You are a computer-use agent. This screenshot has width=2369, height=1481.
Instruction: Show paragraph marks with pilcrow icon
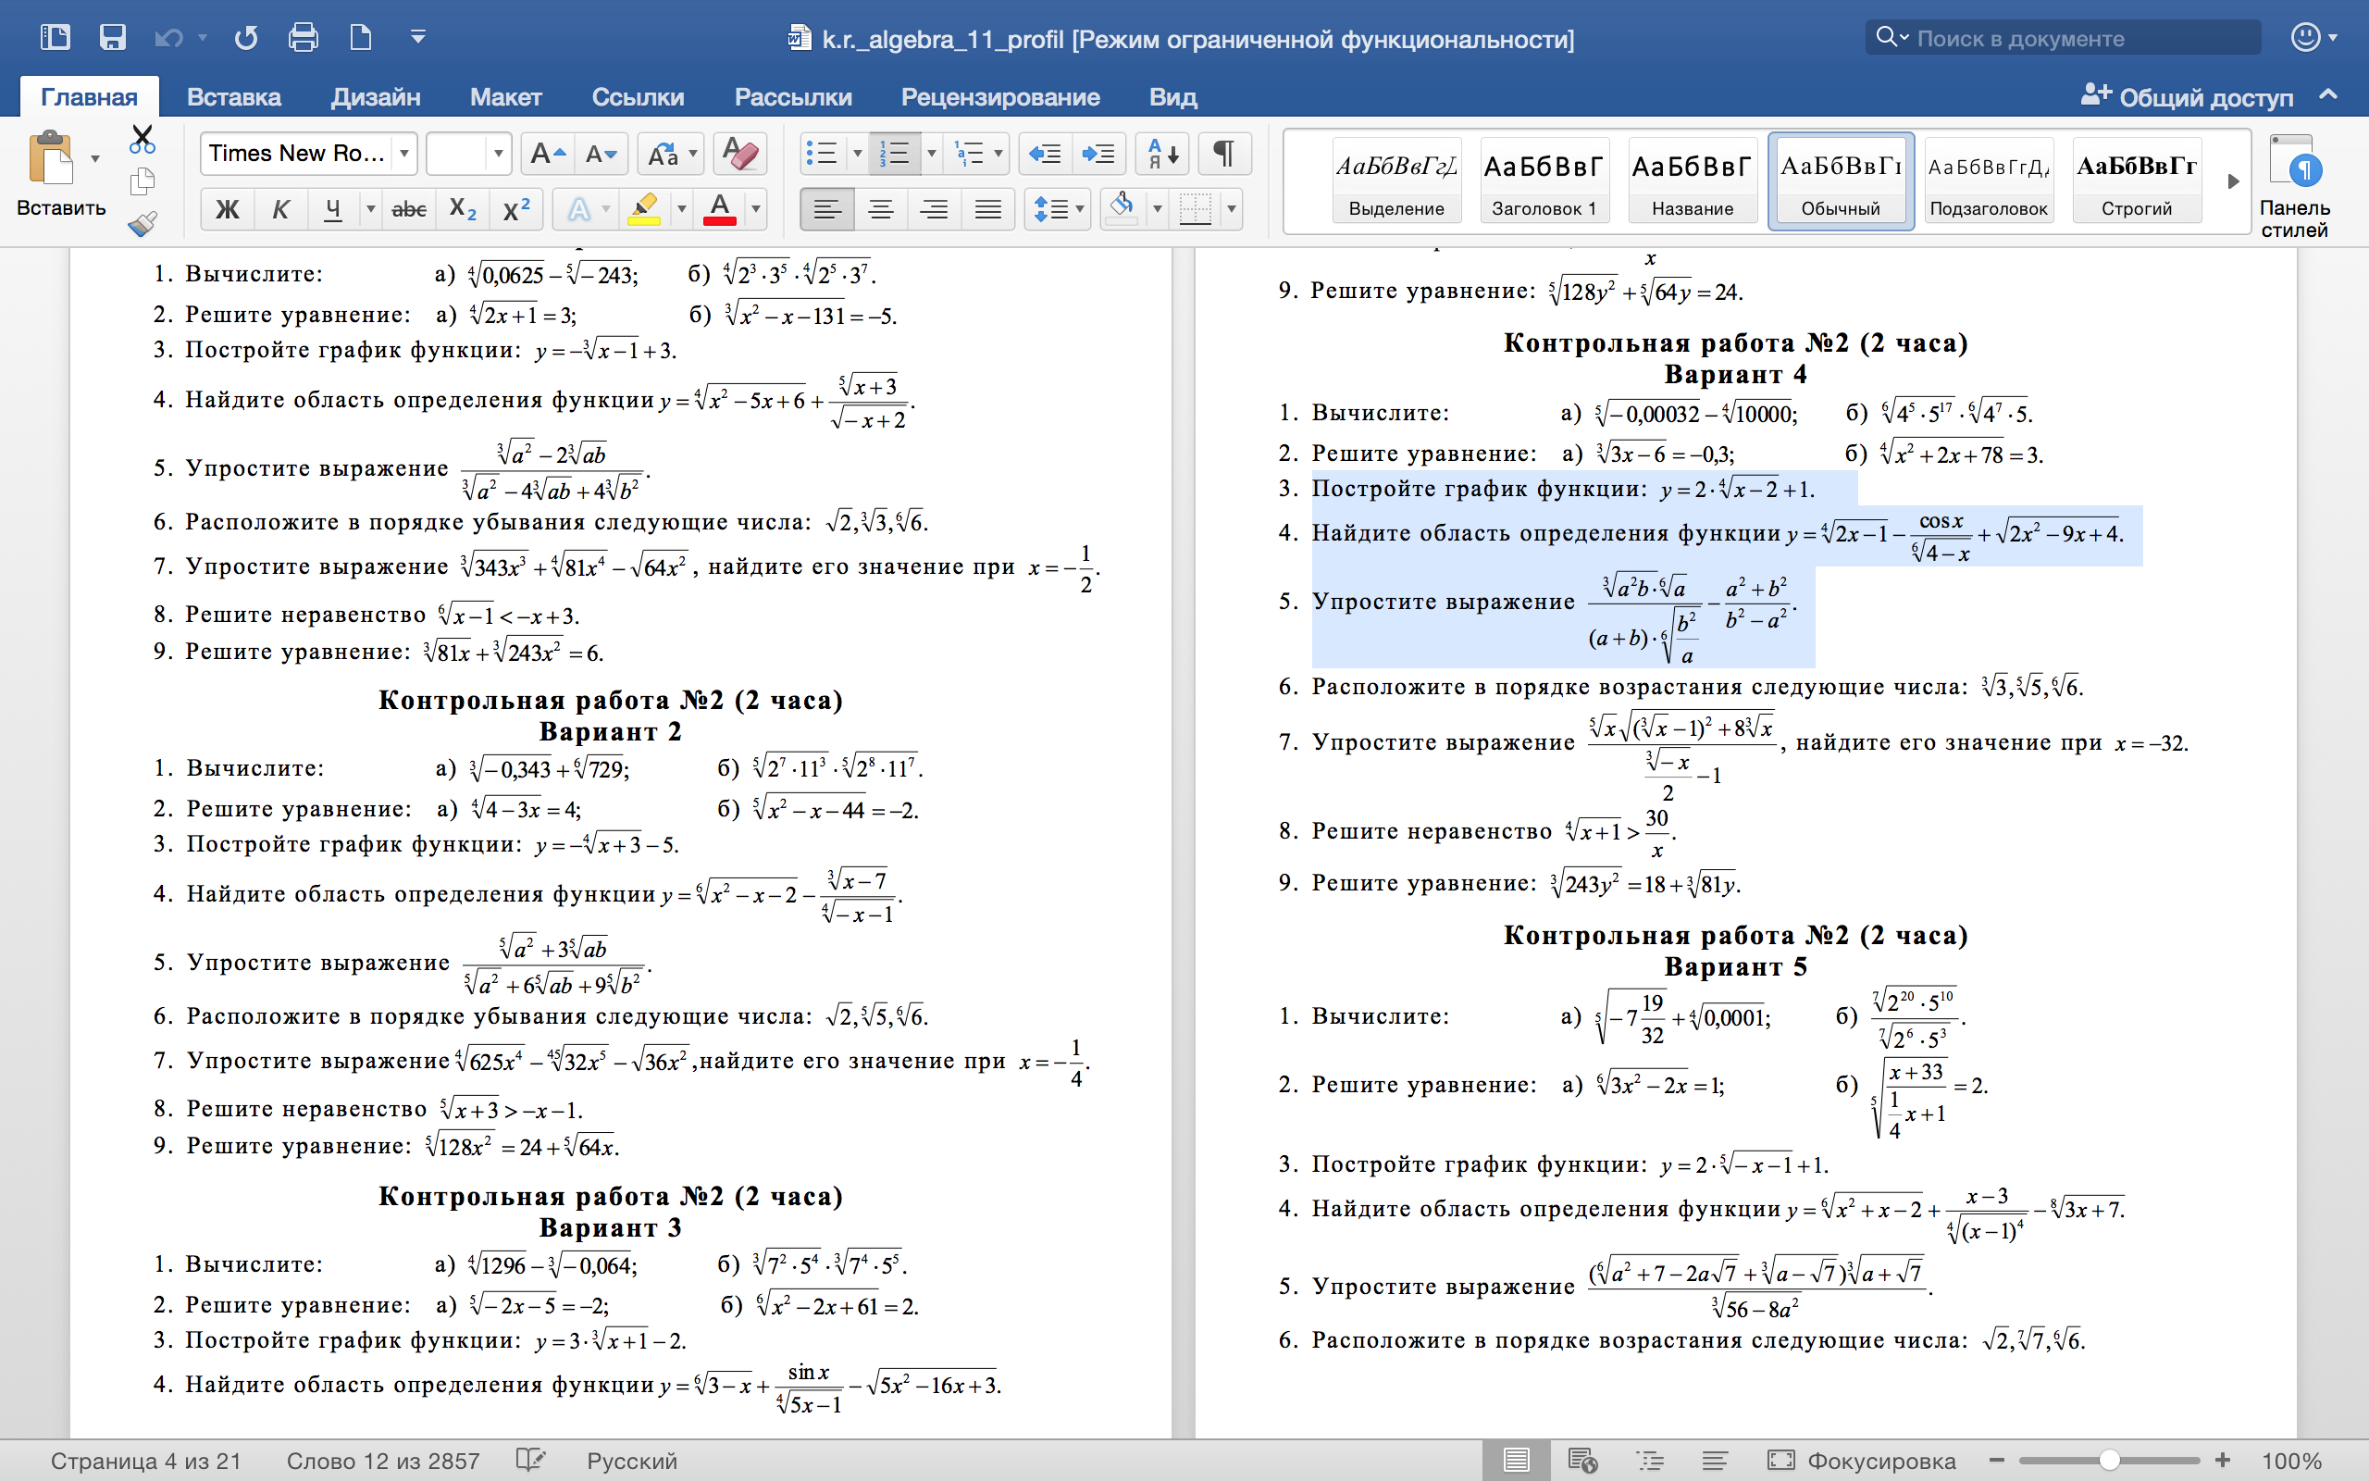click(1223, 154)
